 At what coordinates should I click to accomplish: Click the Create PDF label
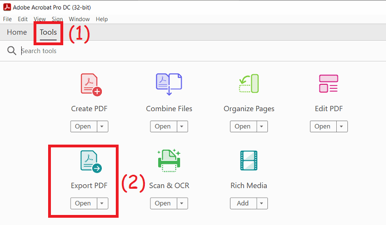[89, 108]
